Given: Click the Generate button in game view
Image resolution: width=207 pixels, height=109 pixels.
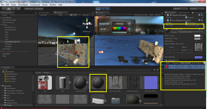Looking at the screenshot, I should point(120,24).
